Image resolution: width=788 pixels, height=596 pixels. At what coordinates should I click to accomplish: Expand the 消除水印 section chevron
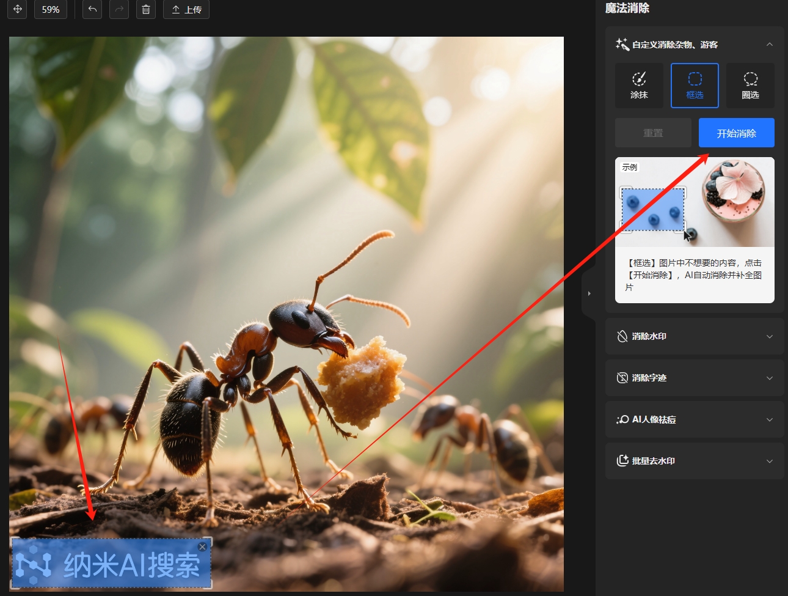coord(770,336)
